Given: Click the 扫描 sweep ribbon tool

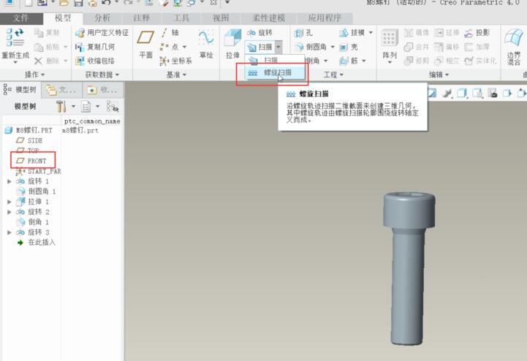Looking at the screenshot, I should point(259,47).
